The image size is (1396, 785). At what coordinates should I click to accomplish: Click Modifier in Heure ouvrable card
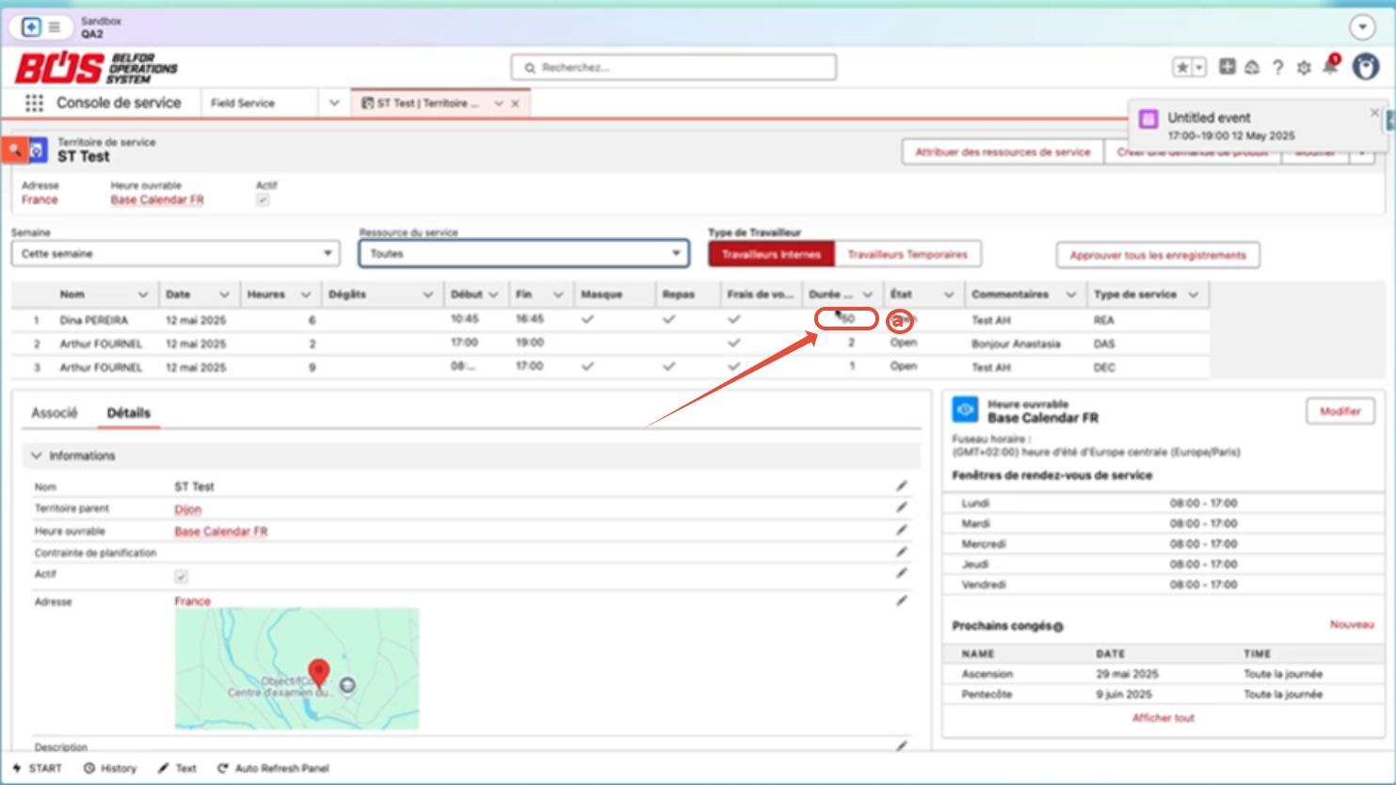(x=1340, y=411)
